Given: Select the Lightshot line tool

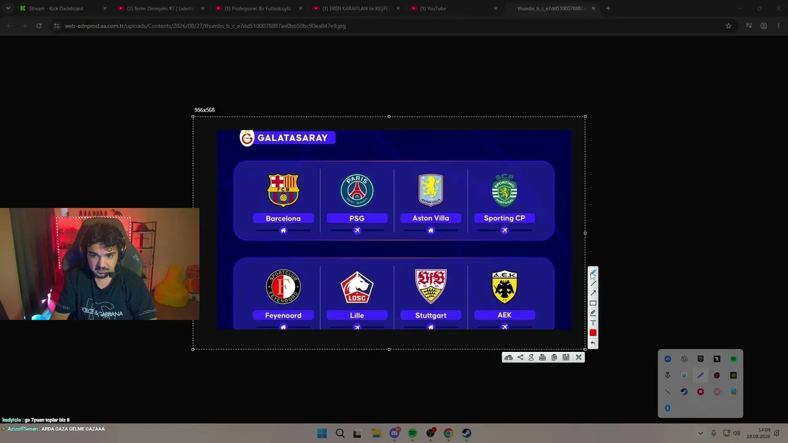Looking at the screenshot, I should (593, 283).
